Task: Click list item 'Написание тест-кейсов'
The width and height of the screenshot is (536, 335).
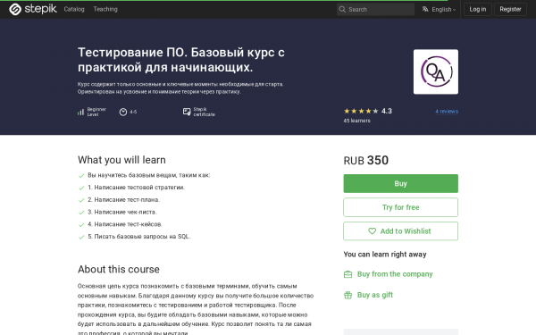Action: pos(125,224)
